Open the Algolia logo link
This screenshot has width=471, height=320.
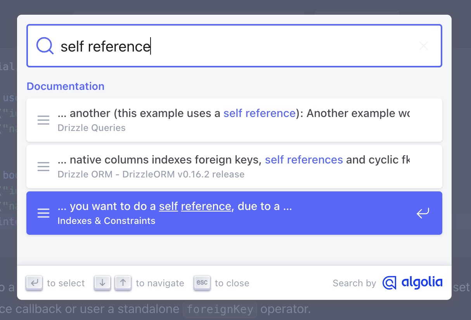click(x=412, y=282)
